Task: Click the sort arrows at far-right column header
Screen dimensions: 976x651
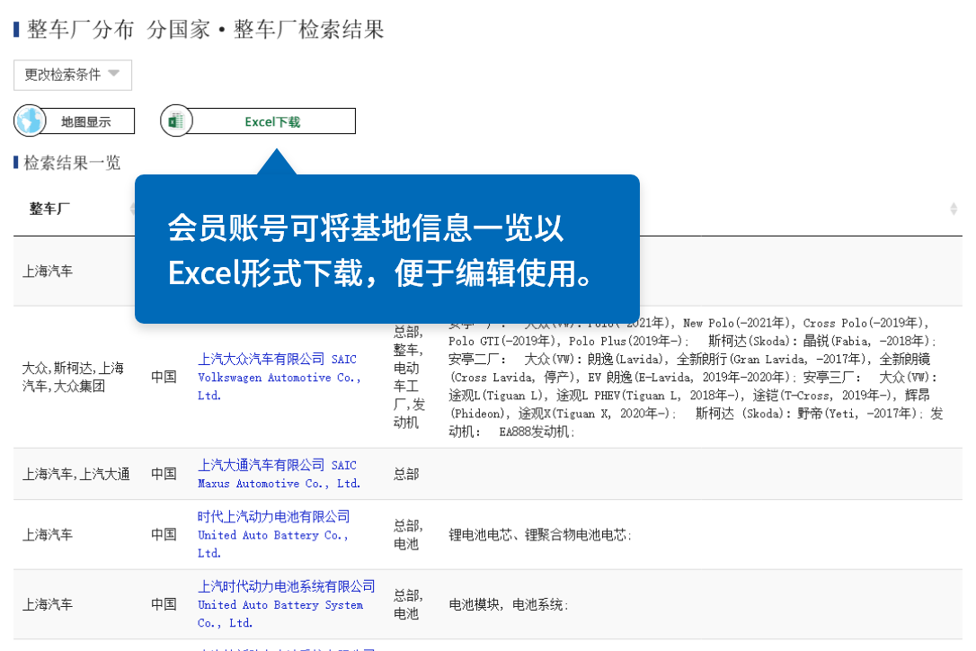Action: 954,209
